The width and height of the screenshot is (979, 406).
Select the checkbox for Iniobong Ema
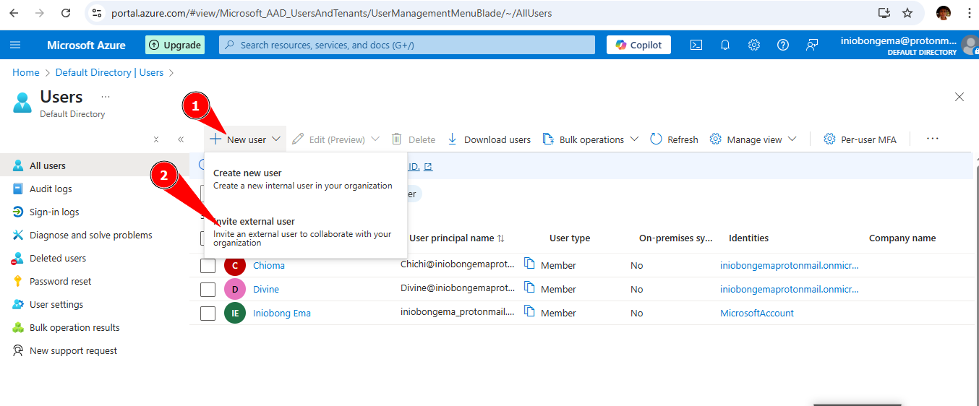208,314
